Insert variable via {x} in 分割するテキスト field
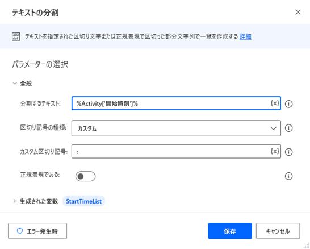The image size is (310, 249). click(275, 103)
